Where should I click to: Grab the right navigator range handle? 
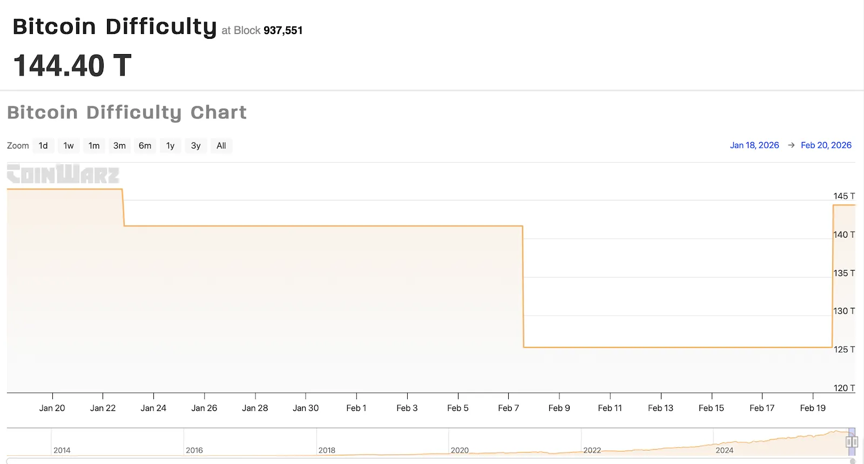(856, 442)
